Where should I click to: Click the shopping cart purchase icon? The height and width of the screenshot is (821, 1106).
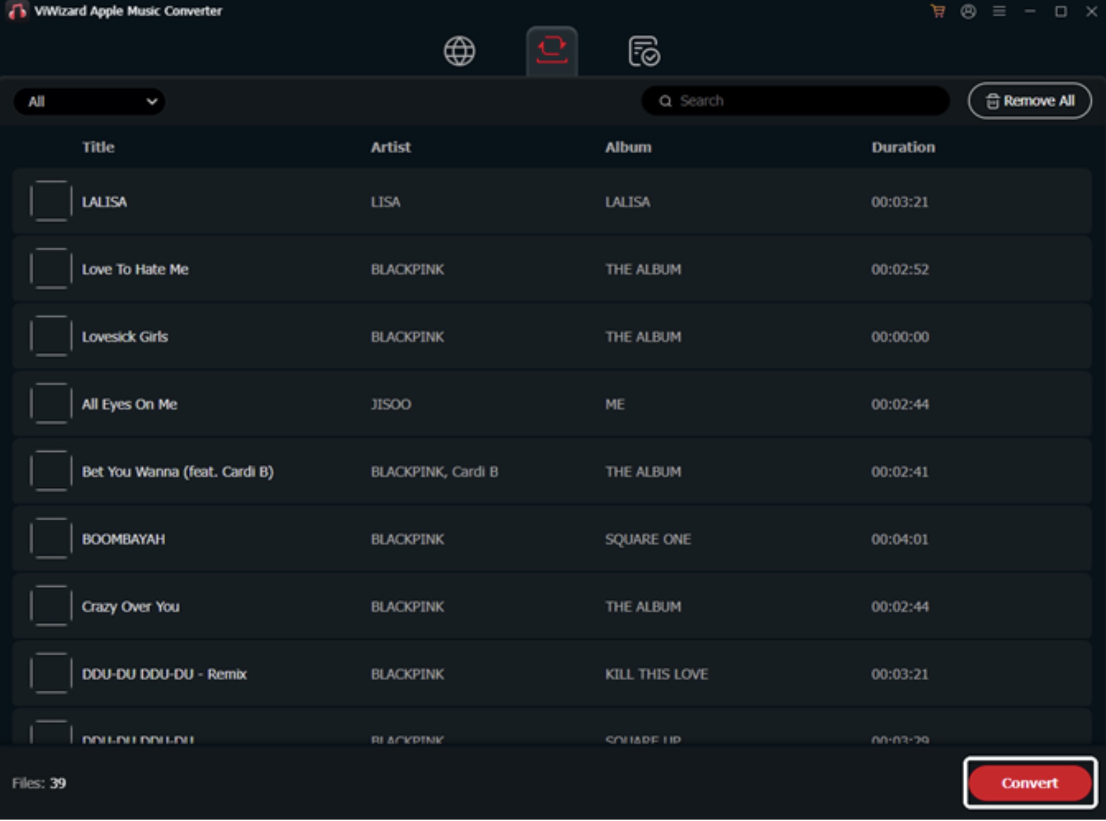click(x=937, y=11)
